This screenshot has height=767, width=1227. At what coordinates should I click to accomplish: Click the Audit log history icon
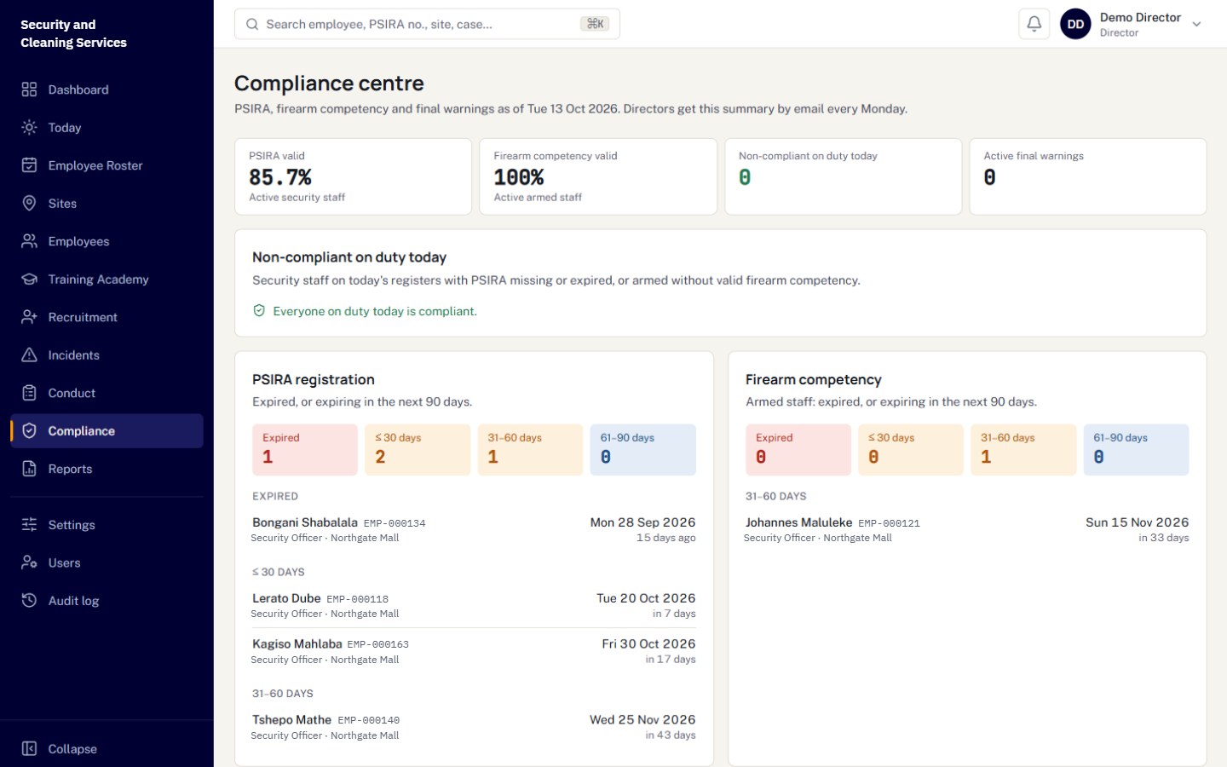tap(29, 601)
